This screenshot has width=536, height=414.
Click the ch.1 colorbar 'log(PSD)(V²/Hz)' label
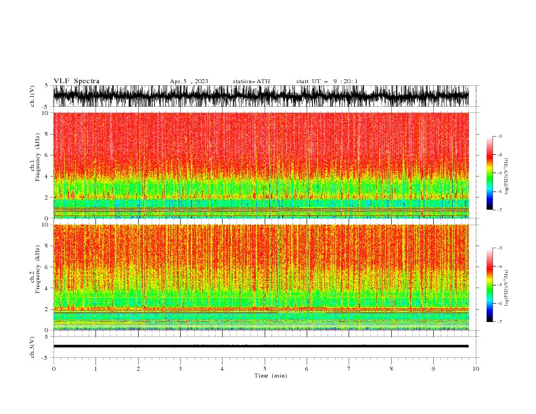[507, 177]
